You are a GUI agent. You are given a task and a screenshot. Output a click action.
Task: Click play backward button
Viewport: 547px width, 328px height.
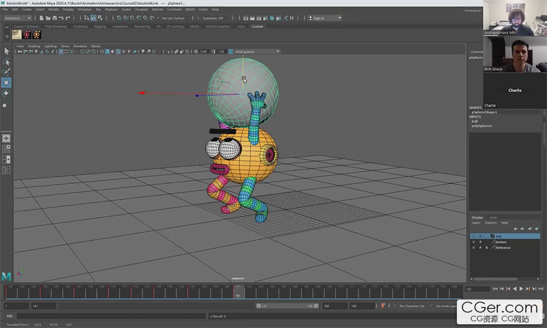pyautogui.click(x=515, y=289)
